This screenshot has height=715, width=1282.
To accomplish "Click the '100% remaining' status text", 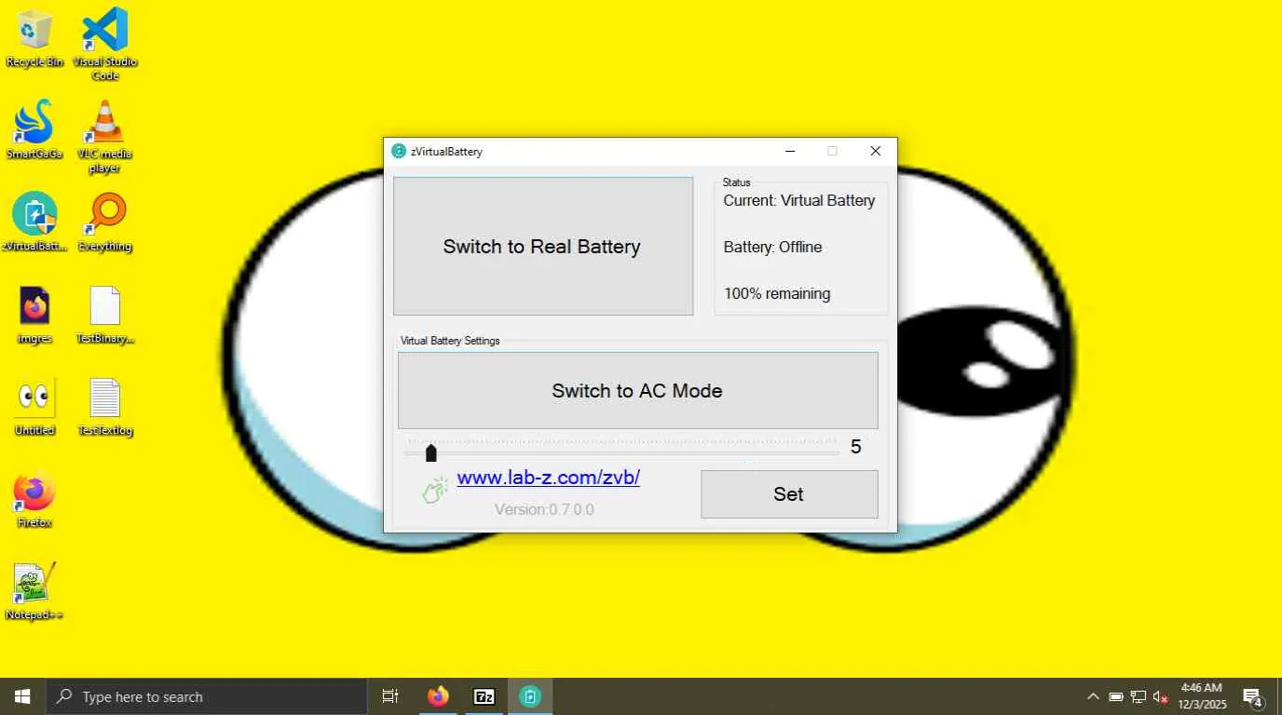I will click(777, 293).
